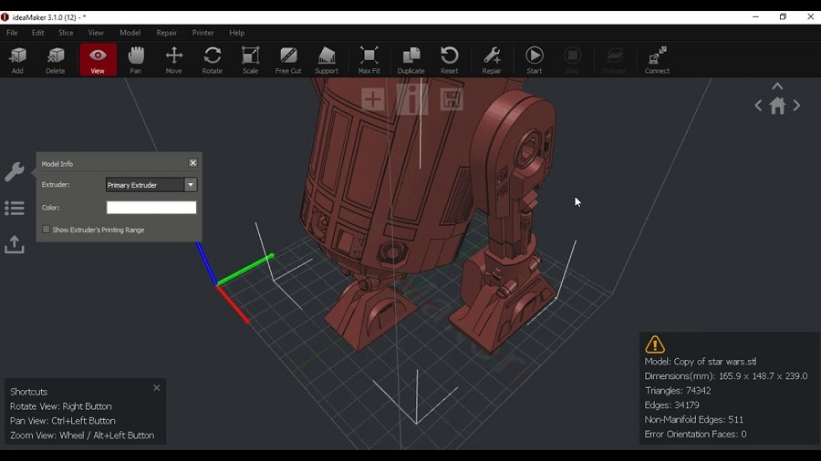Screen dimensions: 821x461
Task: Open the Repair menu in the menu bar
Action: pos(167,33)
